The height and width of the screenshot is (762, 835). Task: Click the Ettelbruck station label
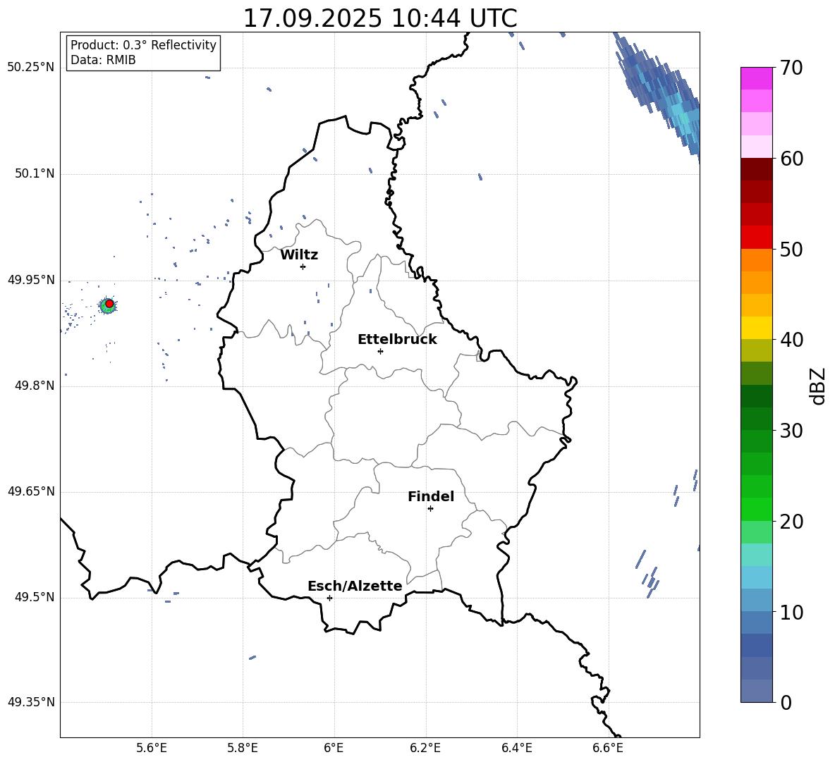pyautogui.click(x=397, y=340)
